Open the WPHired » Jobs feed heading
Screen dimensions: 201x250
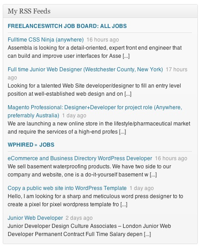click(31, 145)
